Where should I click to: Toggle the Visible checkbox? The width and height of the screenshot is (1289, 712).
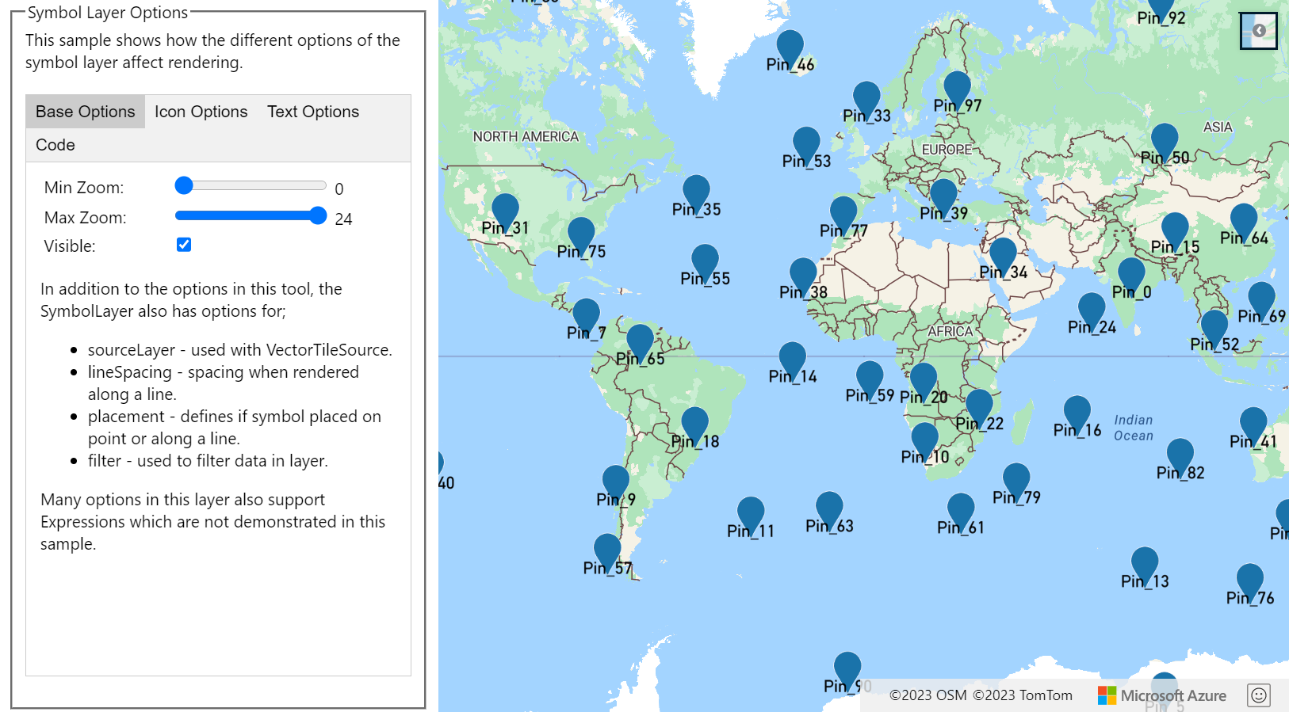click(x=184, y=245)
